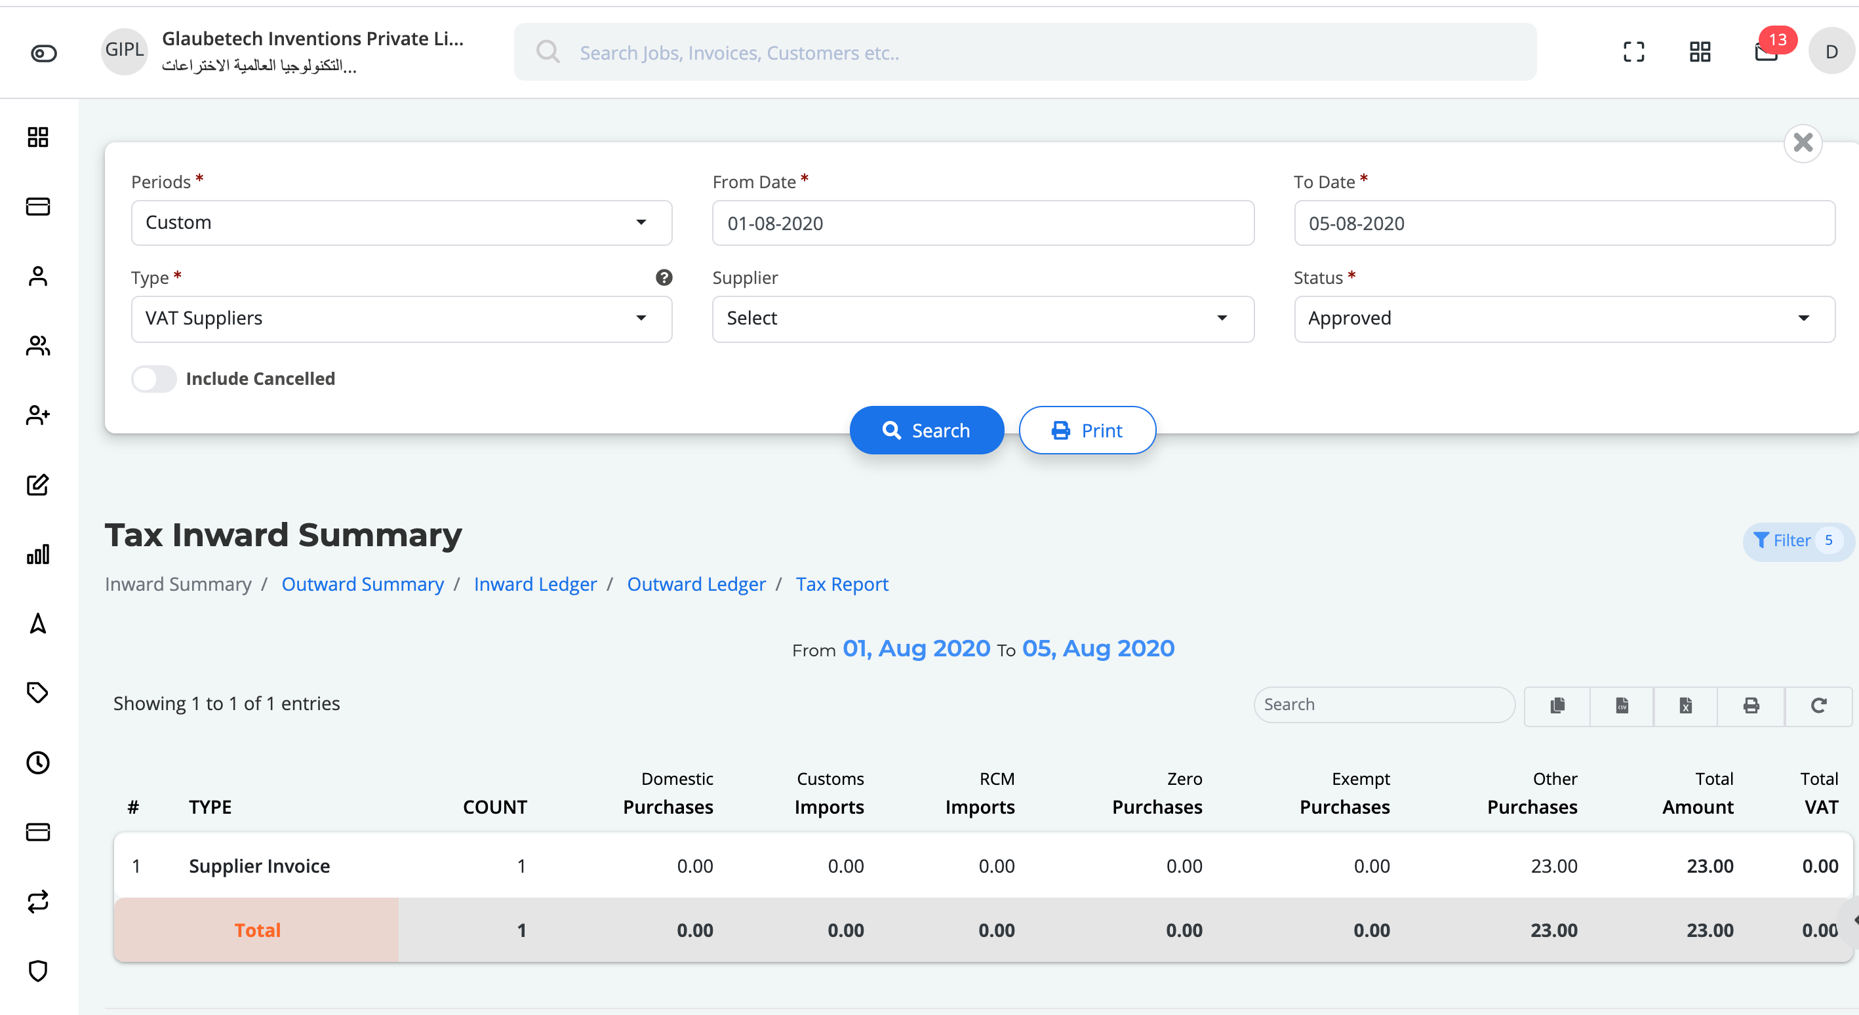Click the Inward Ledger link
Screen dimensions: 1859x1015
[x=534, y=584]
